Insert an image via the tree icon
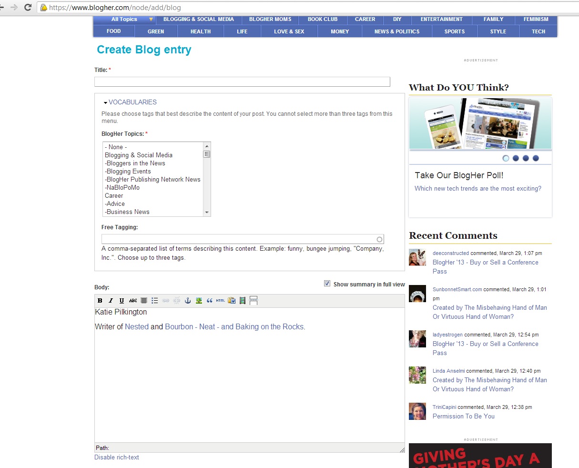 pos(199,301)
